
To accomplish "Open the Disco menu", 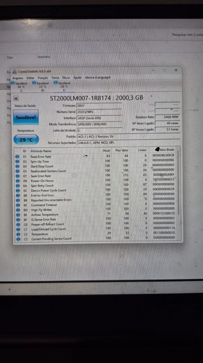I will (x=66, y=77).
